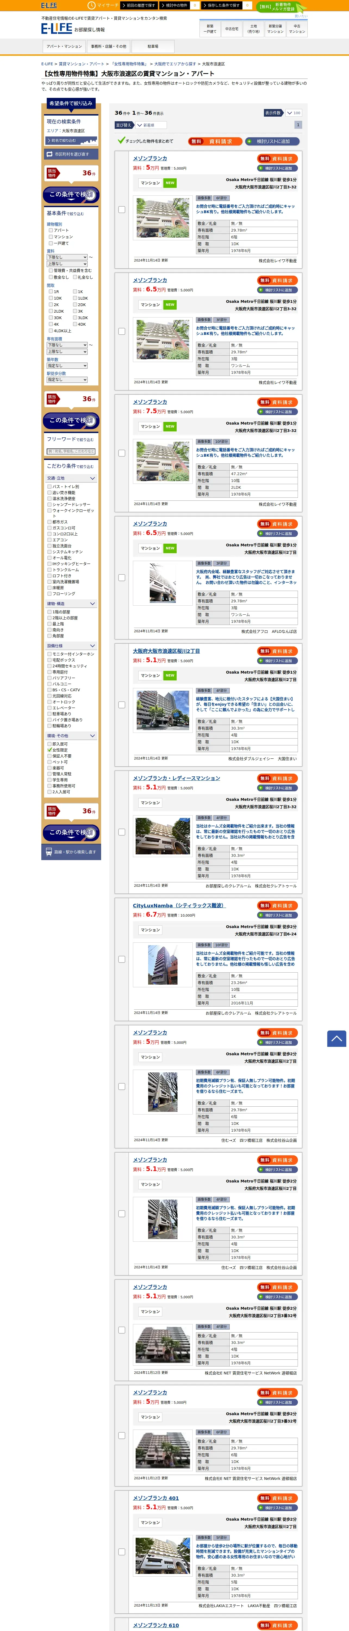Open 中古マンション nav item
The width and height of the screenshot is (349, 1631).
tap(297, 29)
